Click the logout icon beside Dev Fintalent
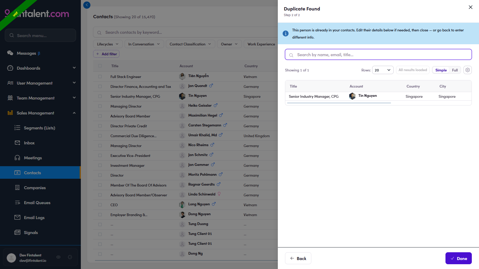 click(x=70, y=257)
